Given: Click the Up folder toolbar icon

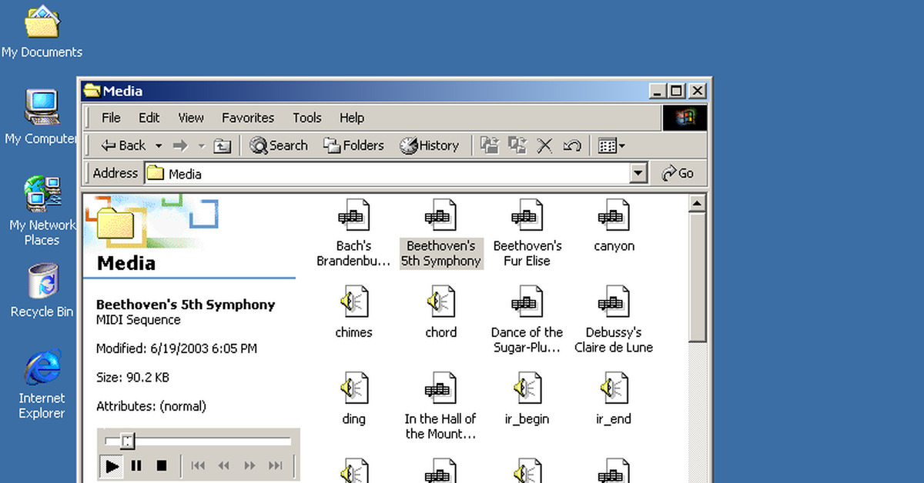Looking at the screenshot, I should 223,145.
